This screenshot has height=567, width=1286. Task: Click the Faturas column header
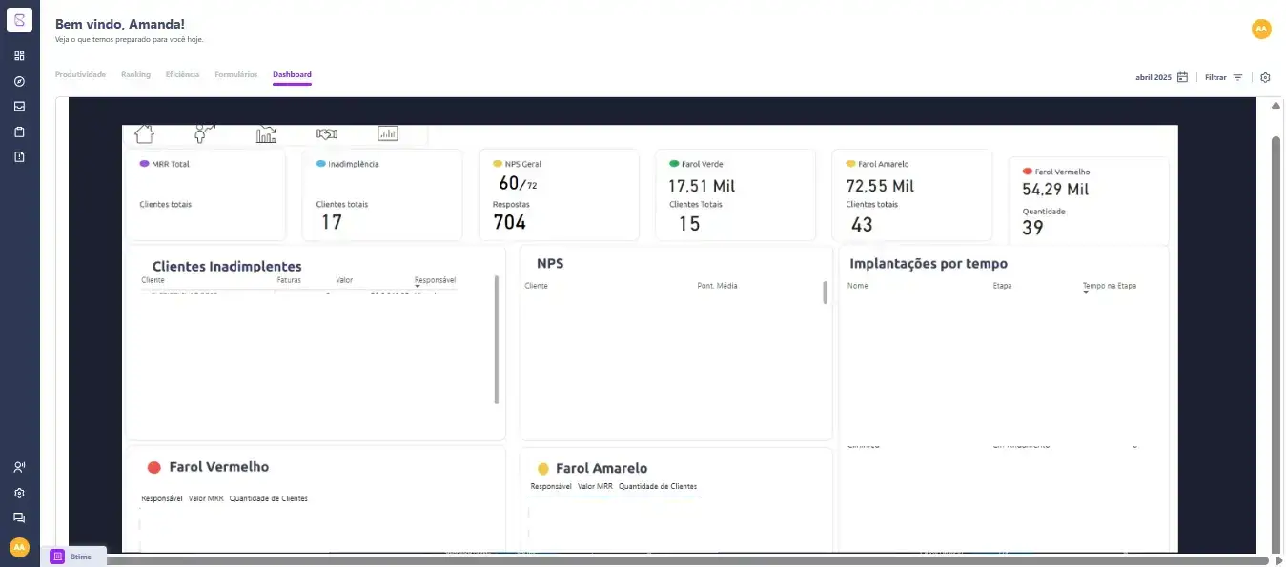point(289,280)
